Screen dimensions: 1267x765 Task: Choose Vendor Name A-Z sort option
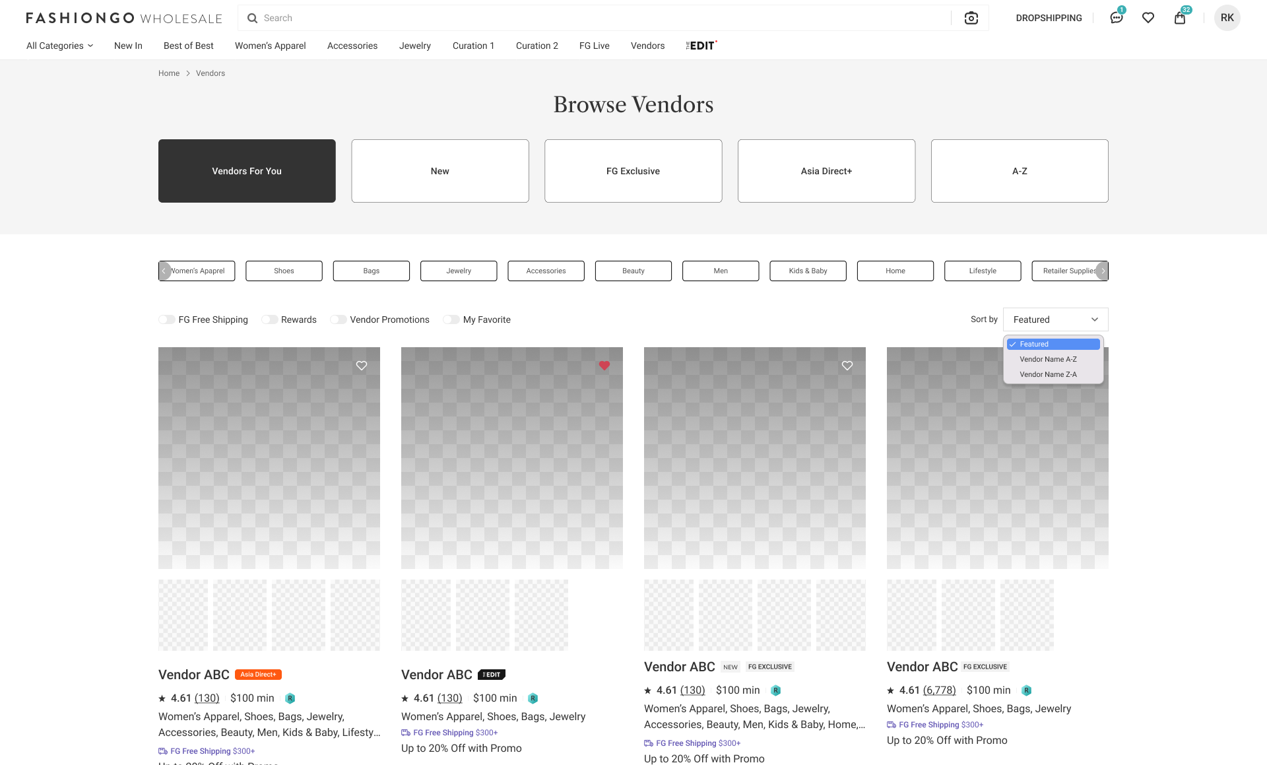click(x=1048, y=359)
